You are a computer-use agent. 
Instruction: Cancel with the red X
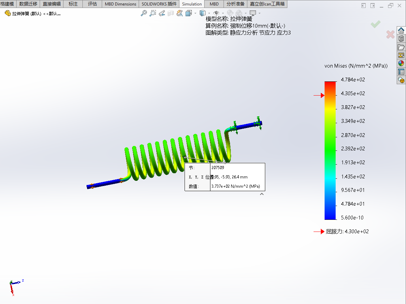click(390, 35)
